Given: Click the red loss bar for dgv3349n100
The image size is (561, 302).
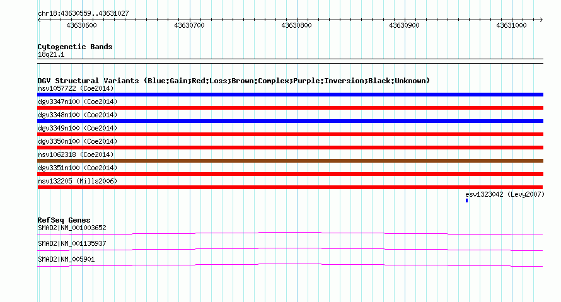Looking at the screenshot, I should [290, 134].
